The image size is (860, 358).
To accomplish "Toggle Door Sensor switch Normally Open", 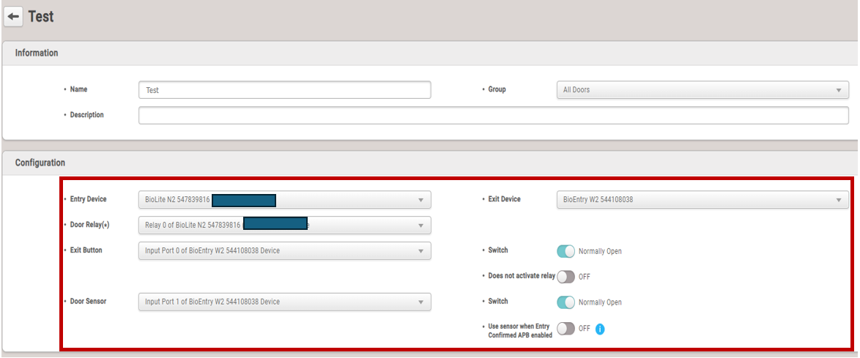I will pos(566,302).
